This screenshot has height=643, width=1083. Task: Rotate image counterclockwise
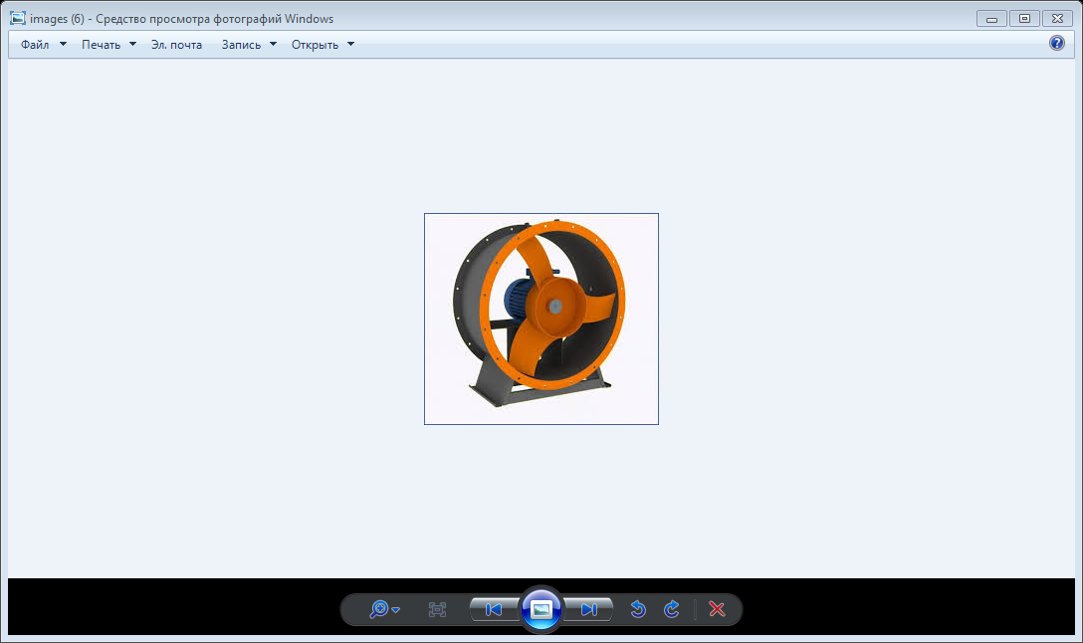638,609
